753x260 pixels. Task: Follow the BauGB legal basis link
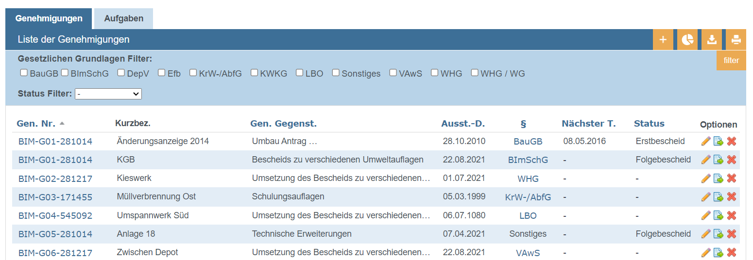click(528, 142)
